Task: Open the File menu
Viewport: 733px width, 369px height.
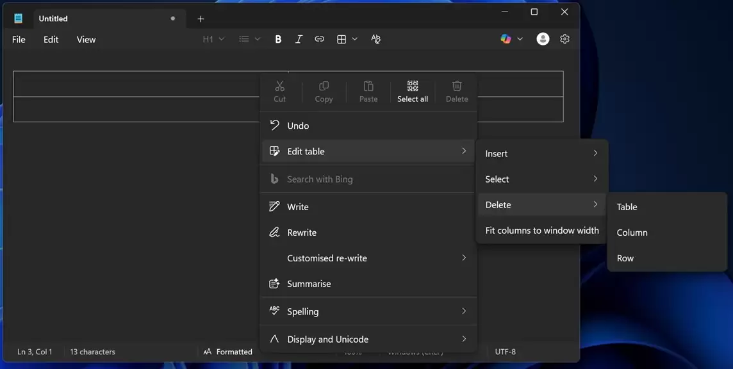Action: tap(18, 39)
